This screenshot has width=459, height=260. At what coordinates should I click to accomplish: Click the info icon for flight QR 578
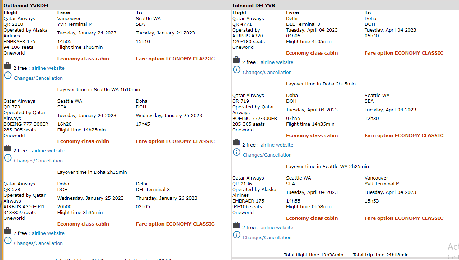[8, 241]
